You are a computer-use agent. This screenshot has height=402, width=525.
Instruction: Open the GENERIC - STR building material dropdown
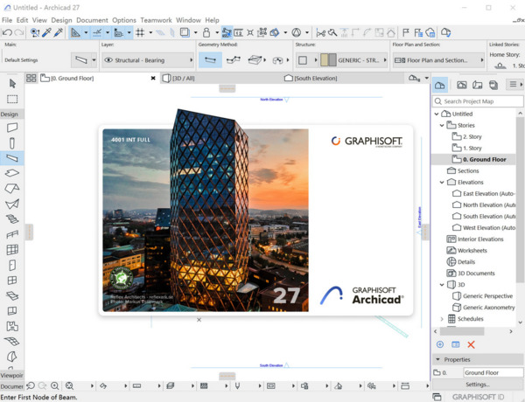pos(353,60)
